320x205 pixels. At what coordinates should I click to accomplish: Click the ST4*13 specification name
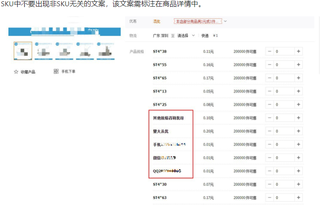point(160,91)
